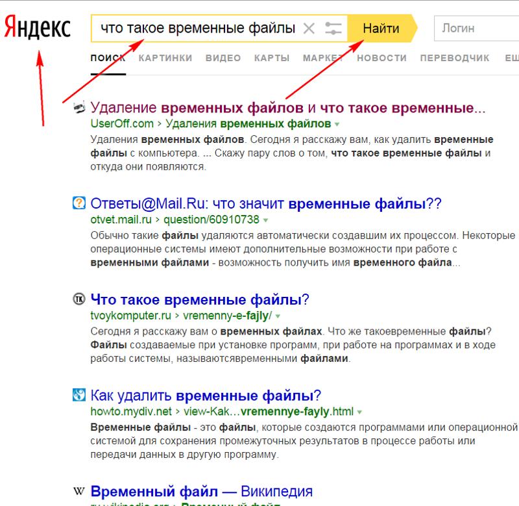
Task: Open the МАРКЕТ tab
Action: pyautogui.click(x=323, y=58)
